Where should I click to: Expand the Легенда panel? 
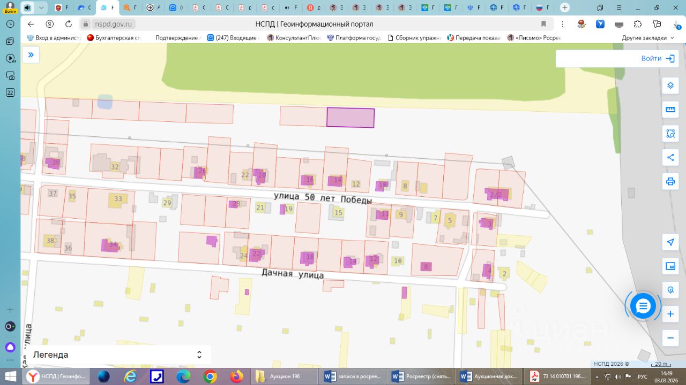tap(199, 355)
